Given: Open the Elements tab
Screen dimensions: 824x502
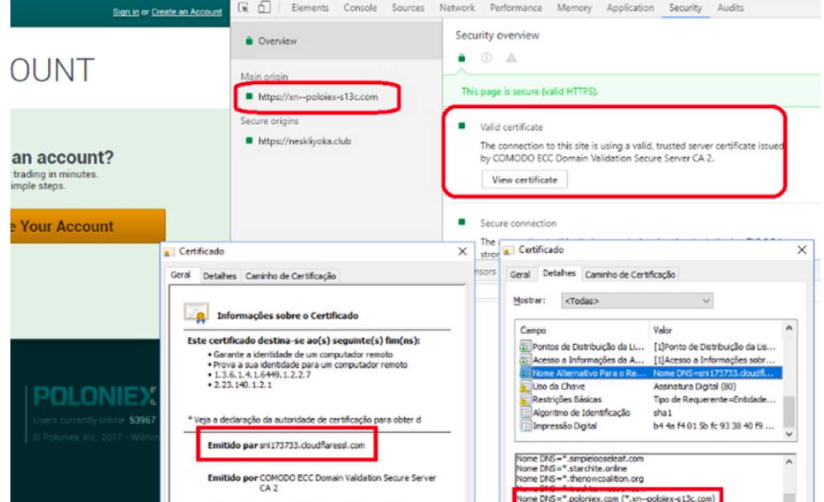Looking at the screenshot, I should click(x=310, y=8).
